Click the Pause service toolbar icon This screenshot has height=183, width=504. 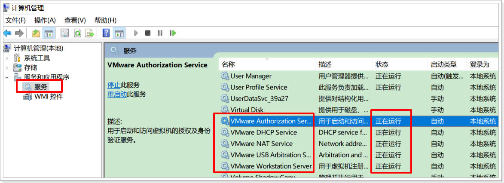[160, 33]
